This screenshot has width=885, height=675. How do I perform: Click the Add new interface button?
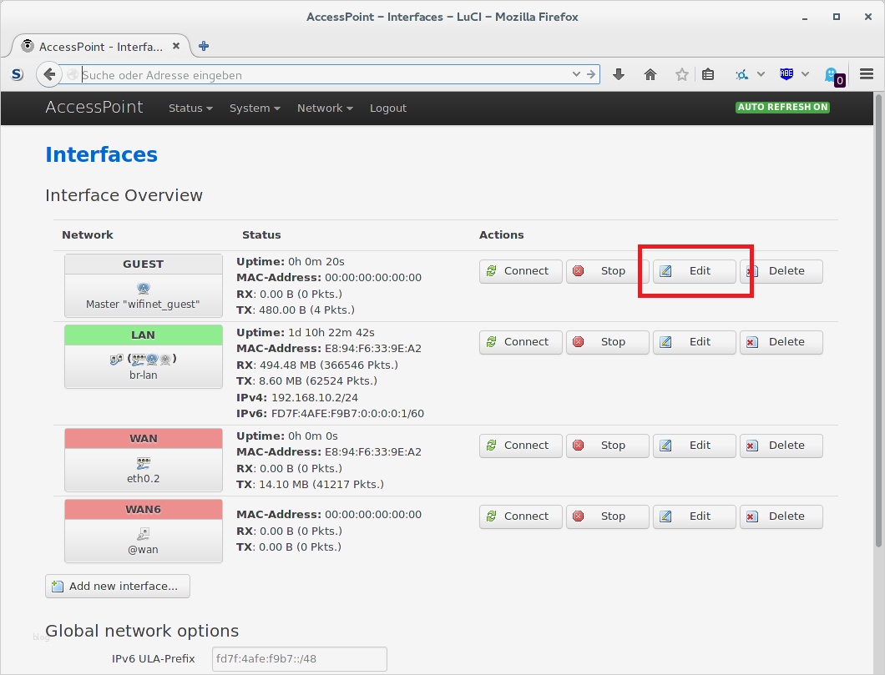117,586
